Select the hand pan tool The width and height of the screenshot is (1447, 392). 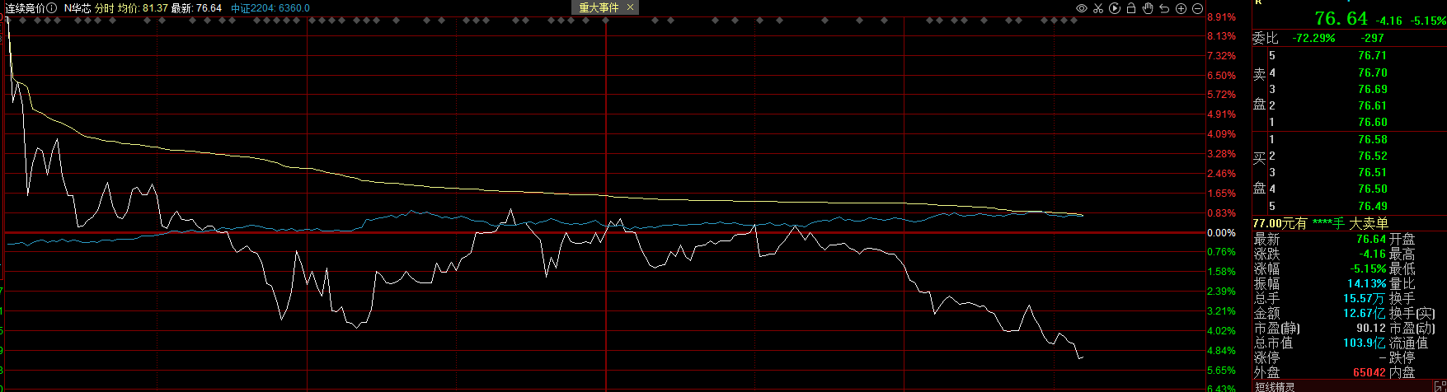[1148, 8]
